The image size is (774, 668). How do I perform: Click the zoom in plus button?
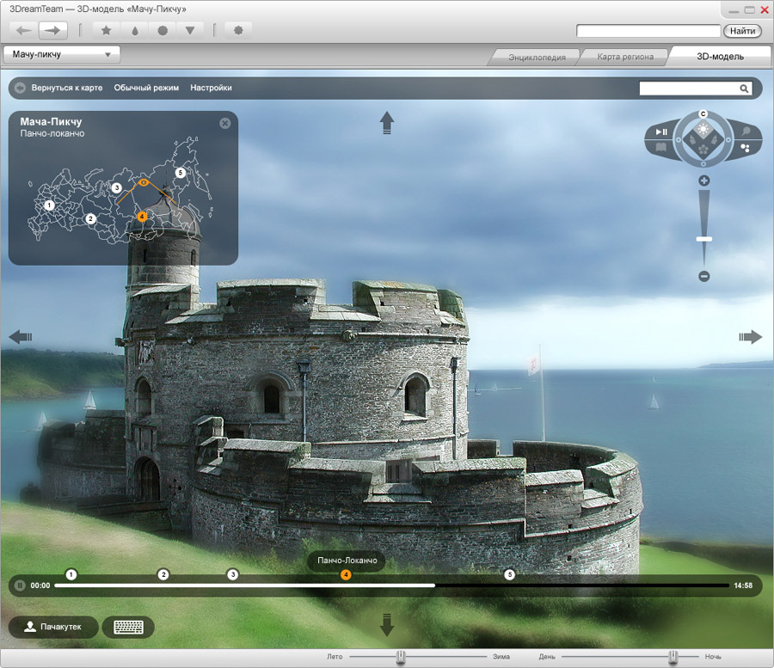pos(703,181)
